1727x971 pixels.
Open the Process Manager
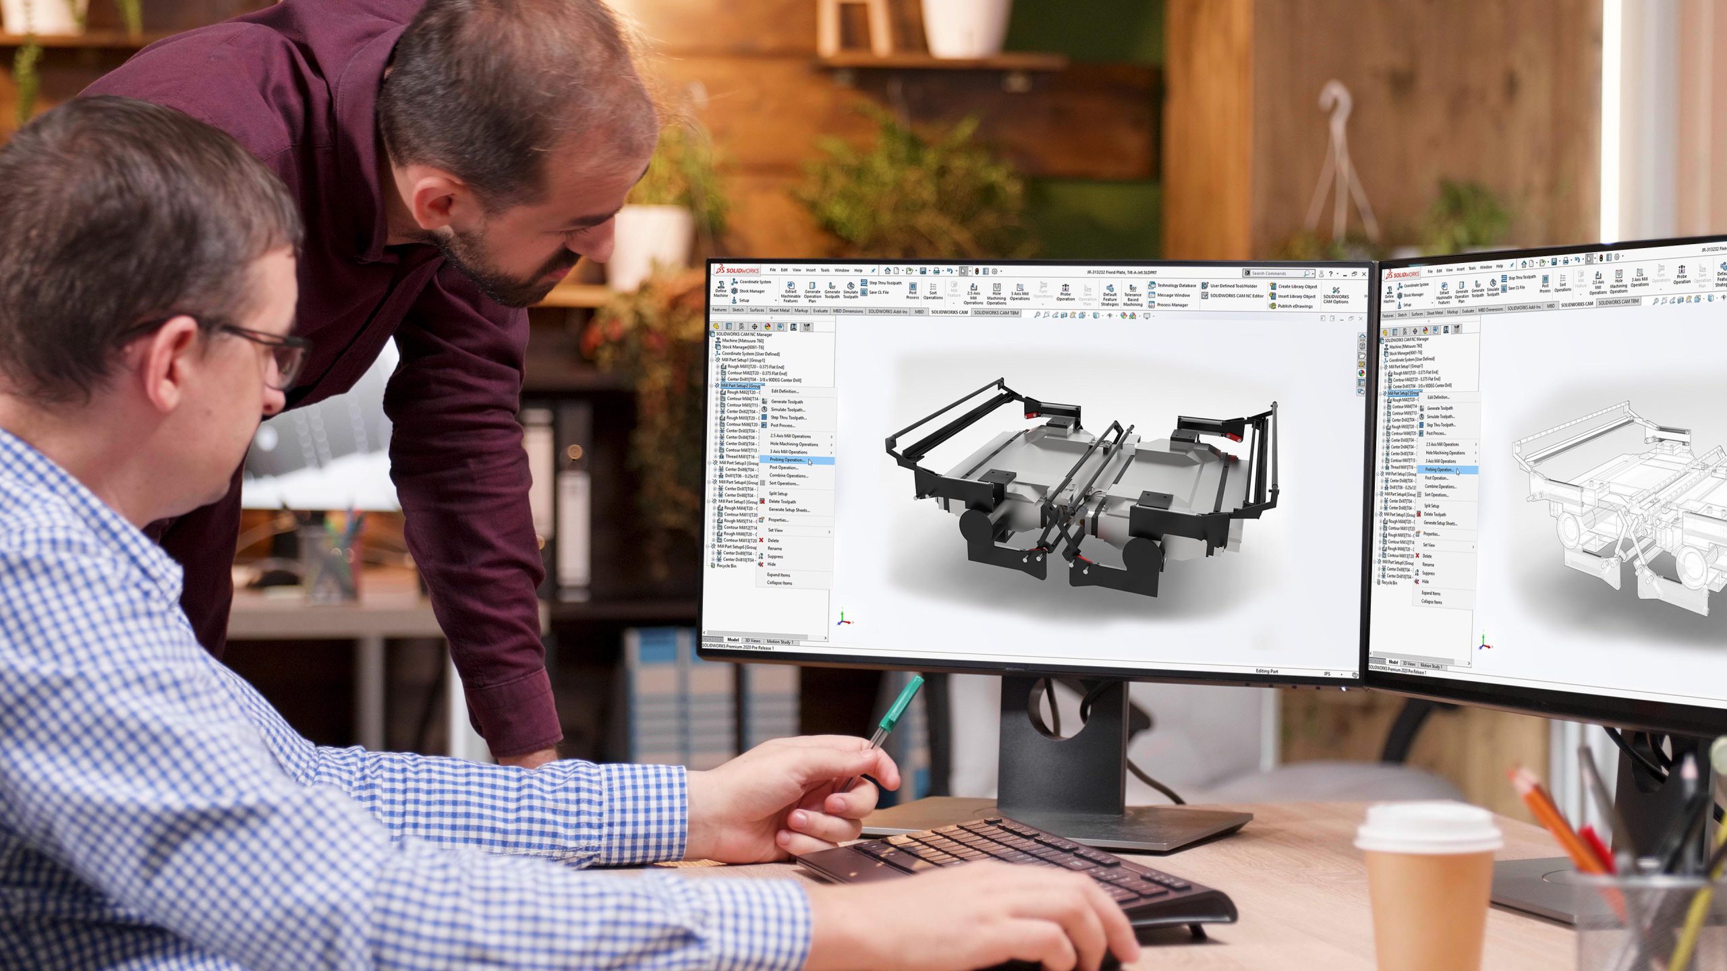point(1168,305)
